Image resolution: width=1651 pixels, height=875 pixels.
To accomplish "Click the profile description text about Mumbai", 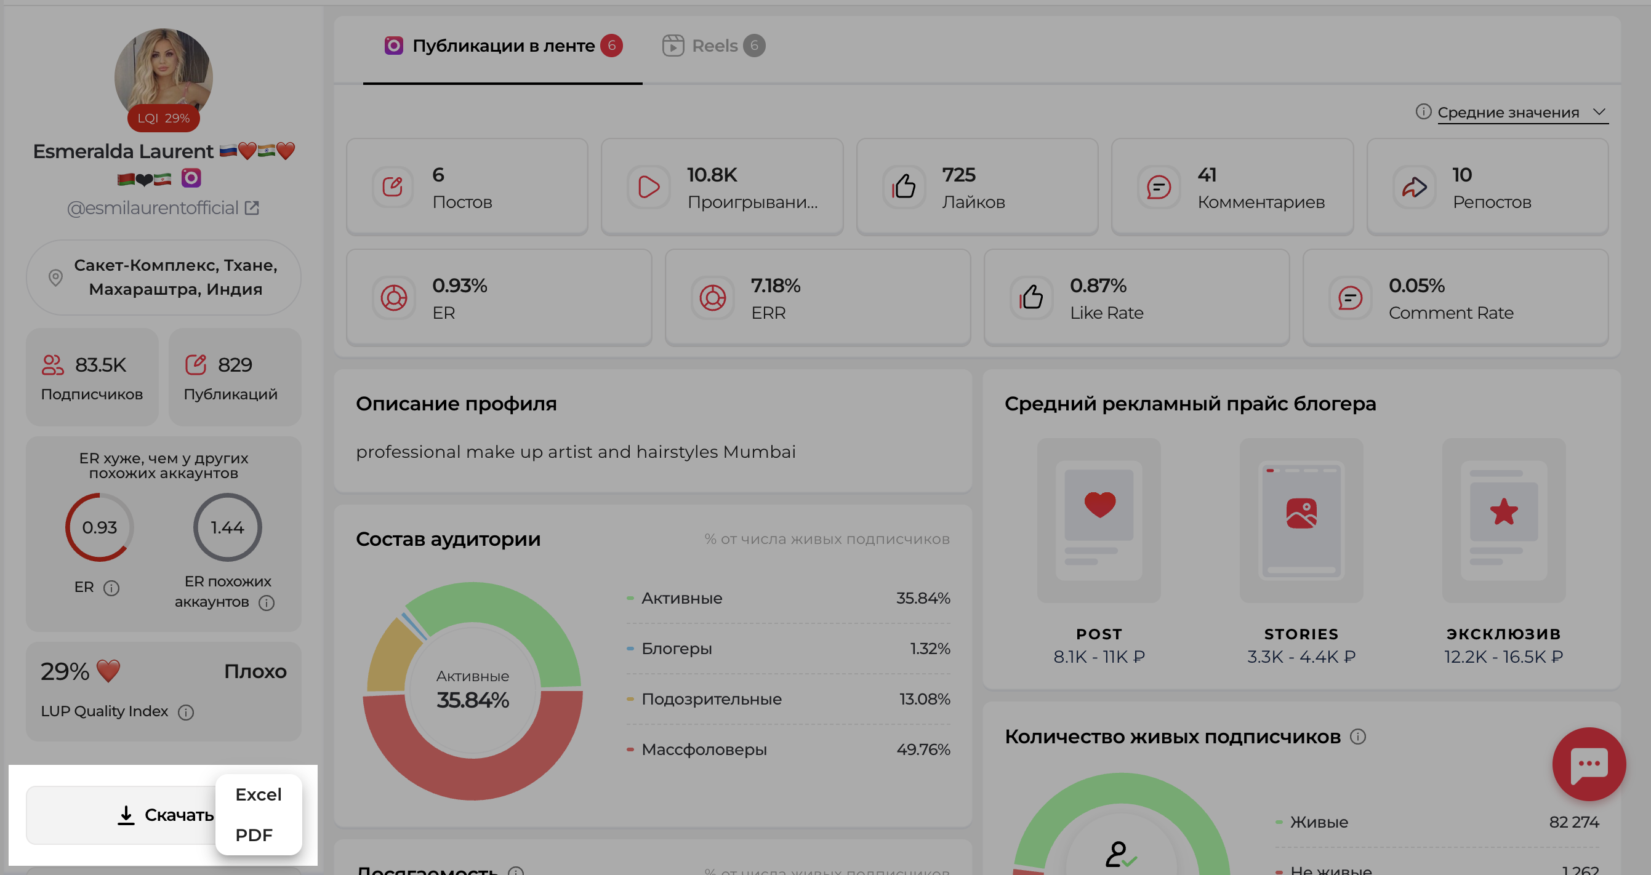I will pyautogui.click(x=576, y=452).
